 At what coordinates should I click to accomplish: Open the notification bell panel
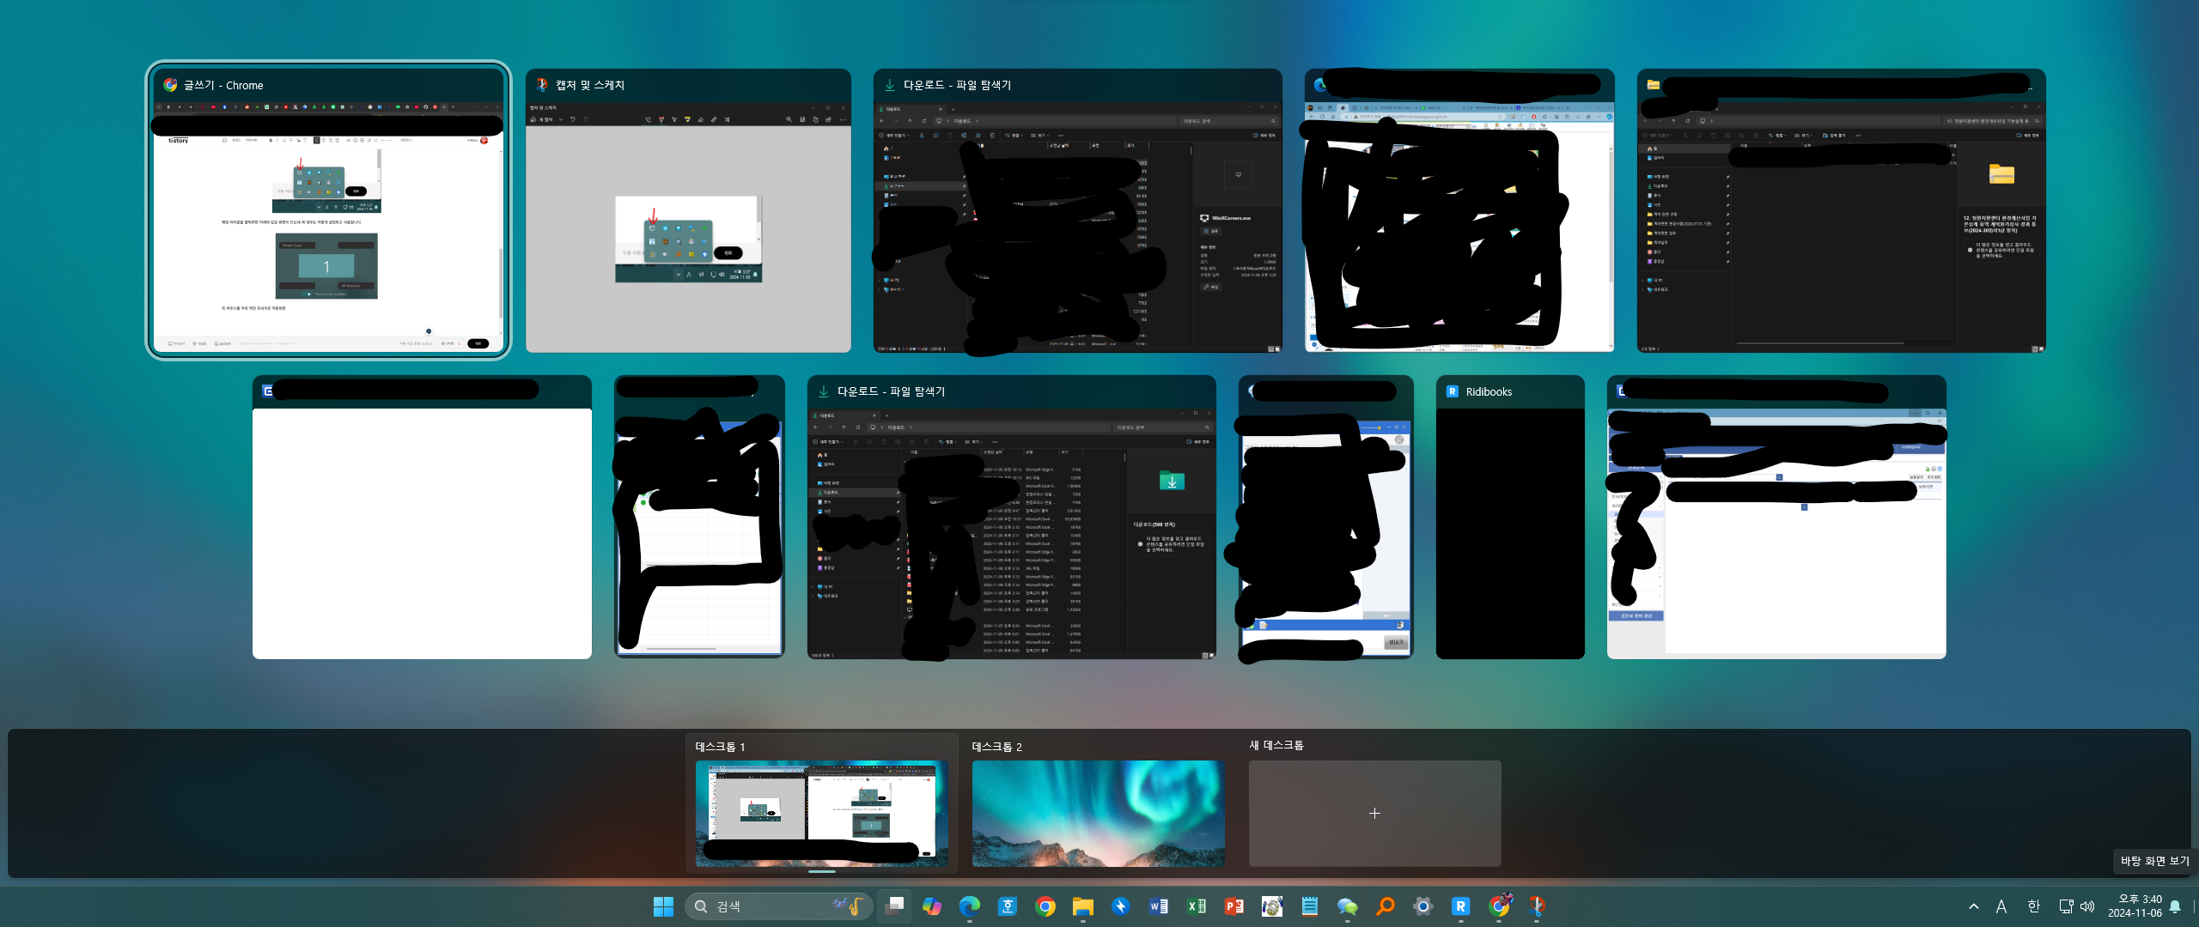[x=2175, y=906]
